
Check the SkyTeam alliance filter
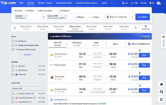click(x=13, y=66)
